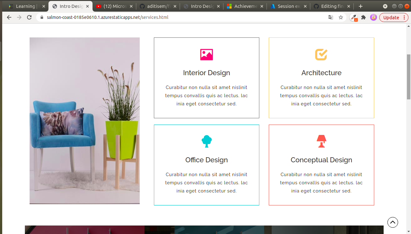Reload the services page
Viewport: 411px width, 234px height.
[x=29, y=17]
